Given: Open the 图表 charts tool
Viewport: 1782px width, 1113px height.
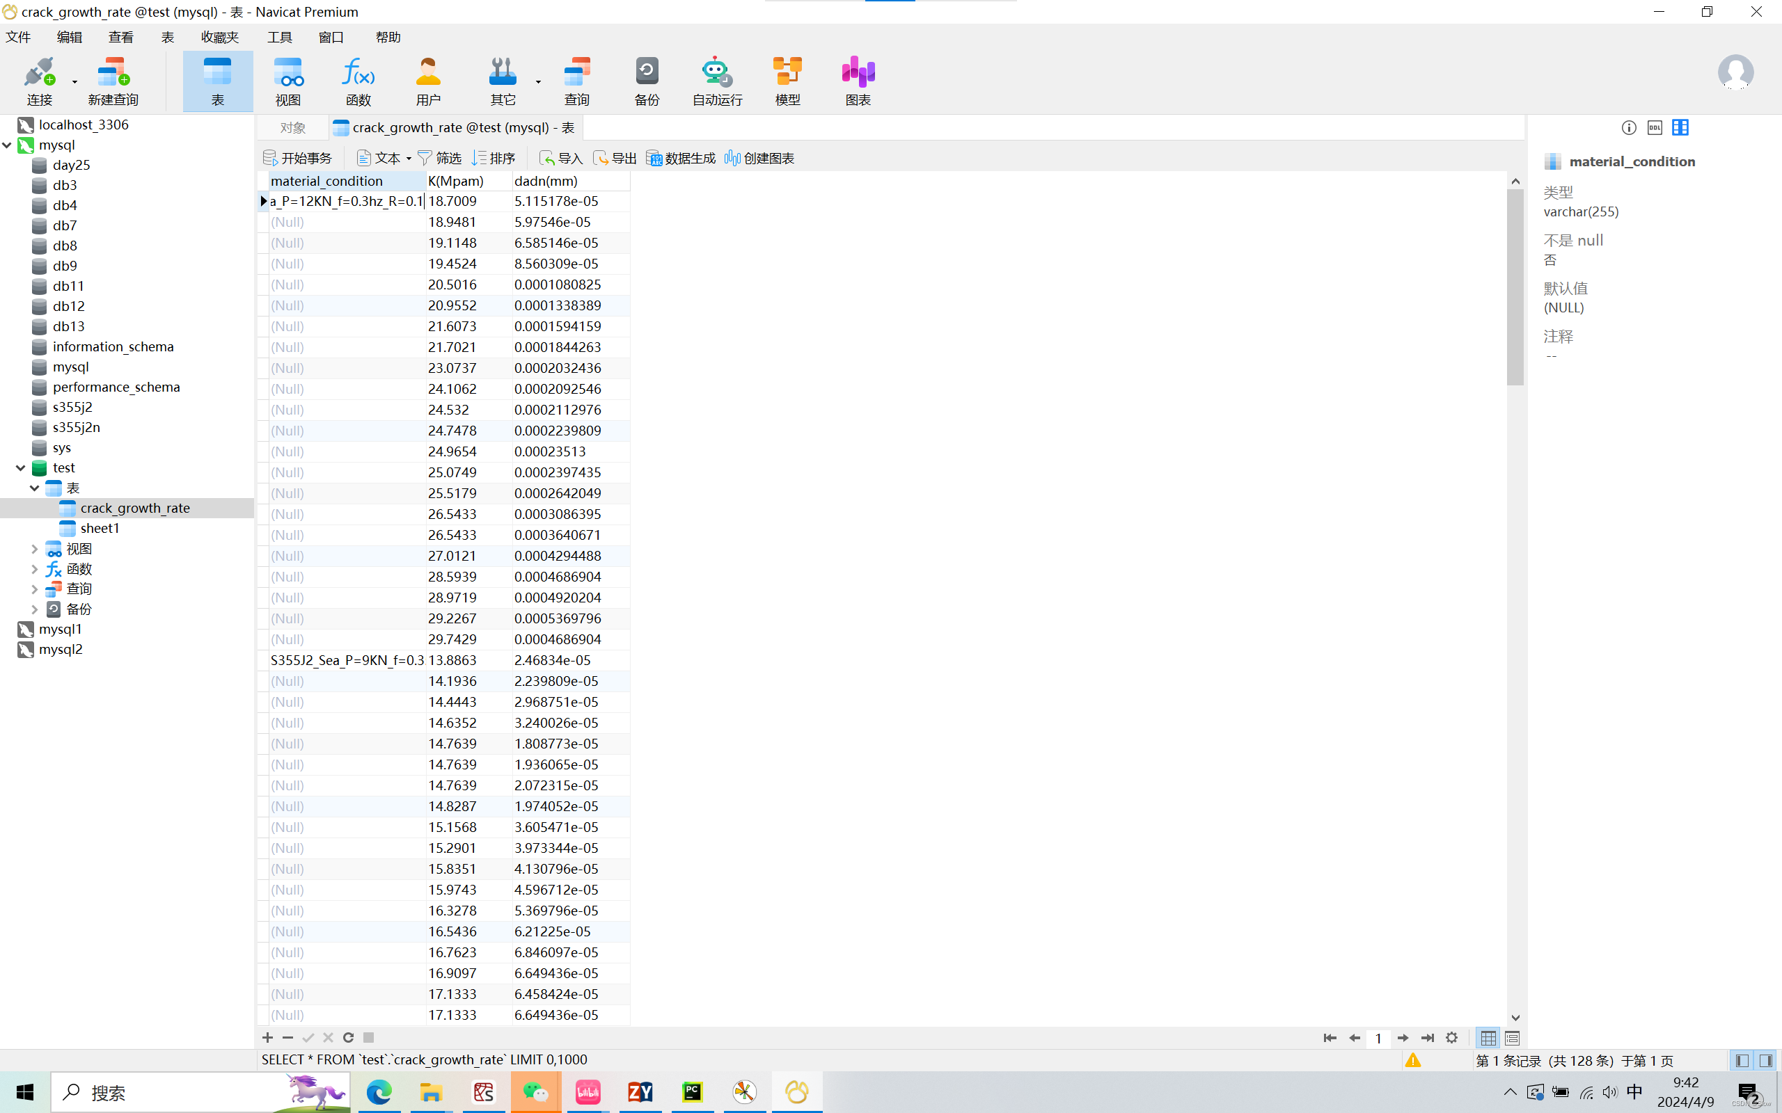Looking at the screenshot, I should point(858,81).
